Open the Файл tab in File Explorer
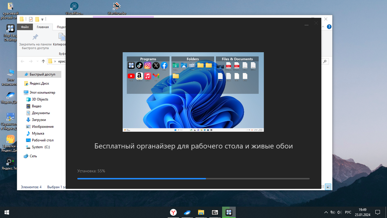 pos(25,27)
